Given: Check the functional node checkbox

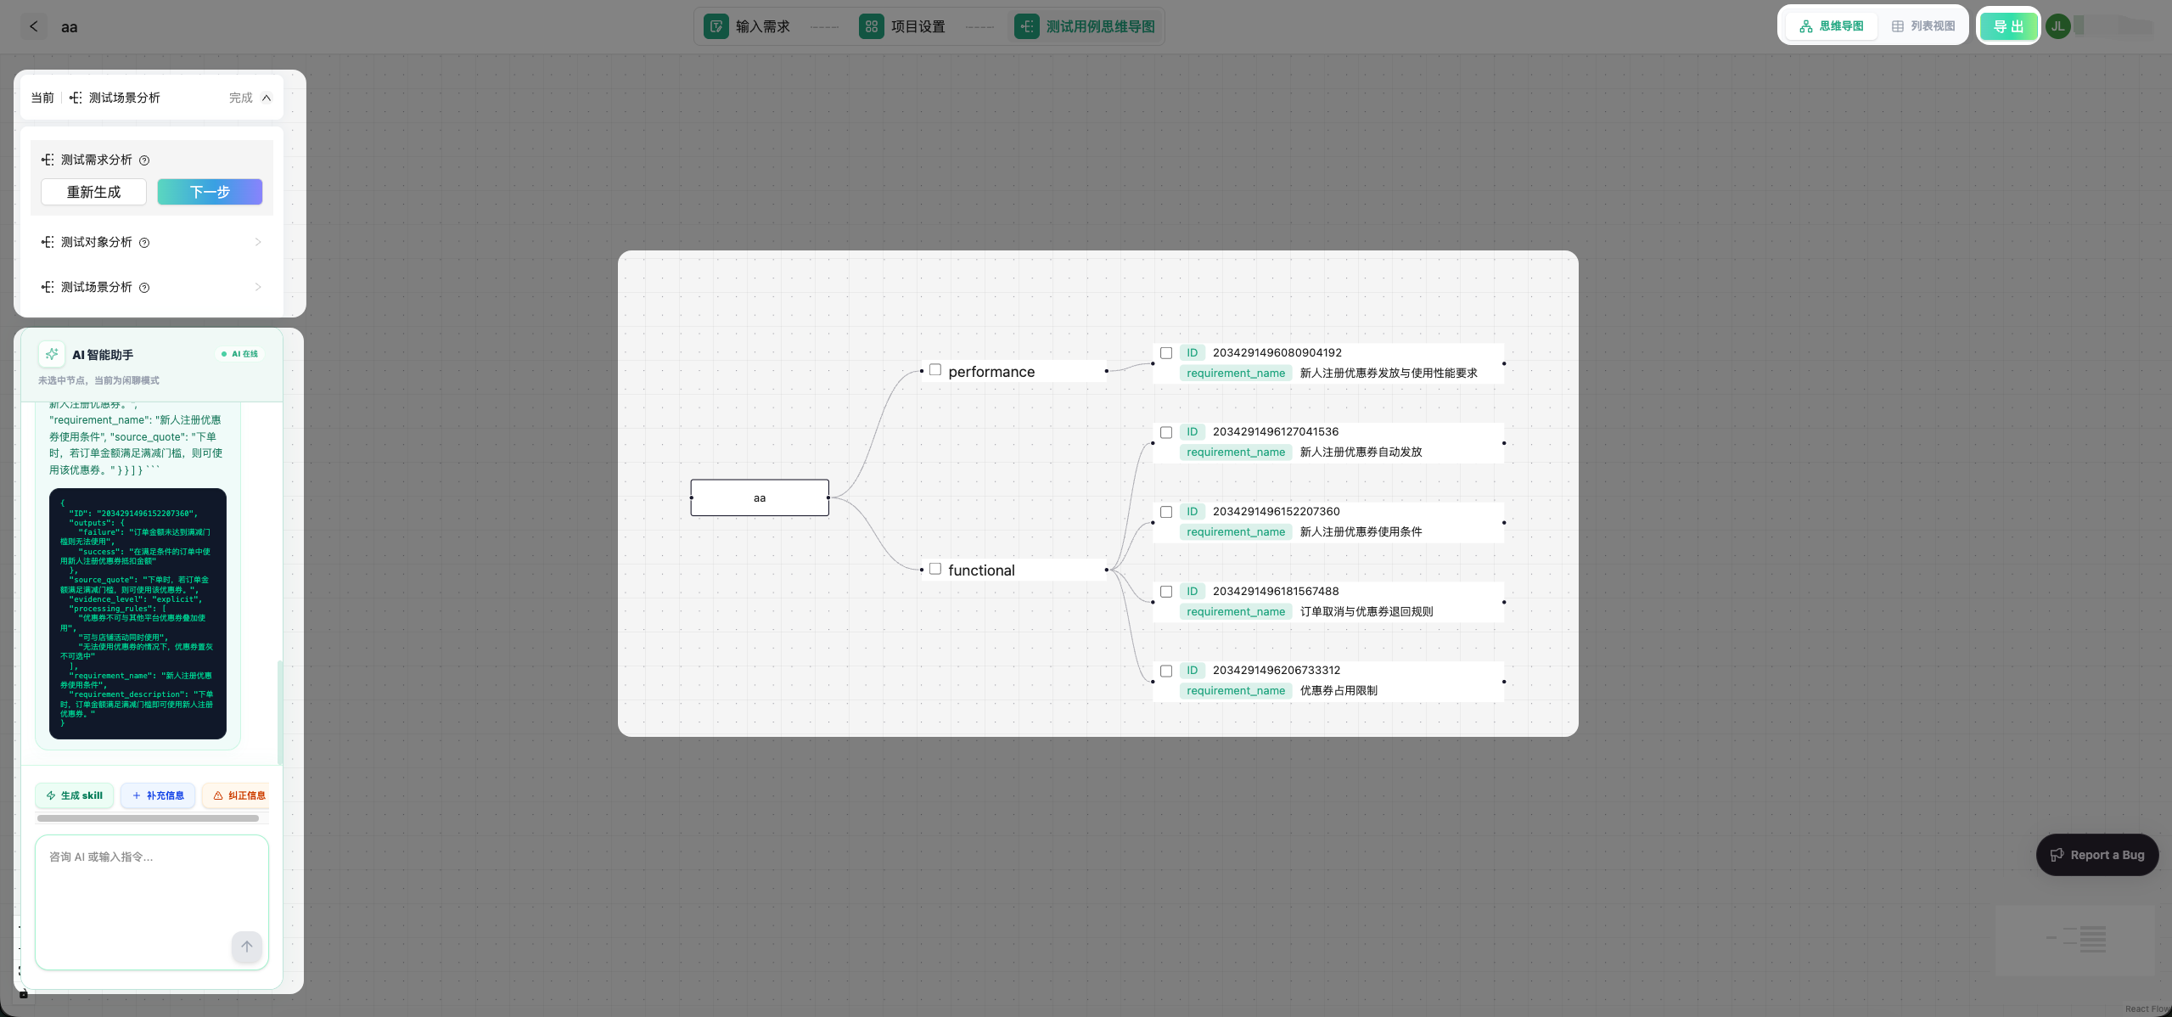Looking at the screenshot, I should click(935, 569).
